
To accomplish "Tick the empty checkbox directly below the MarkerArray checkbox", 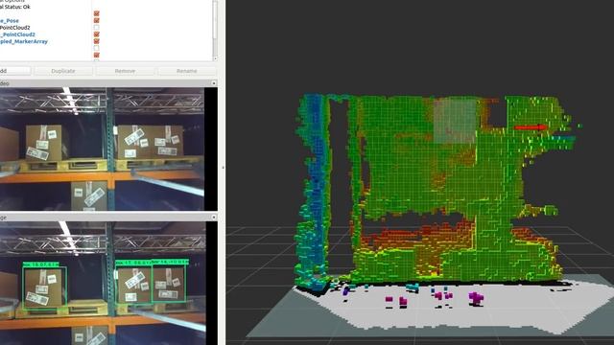I will (x=96, y=48).
